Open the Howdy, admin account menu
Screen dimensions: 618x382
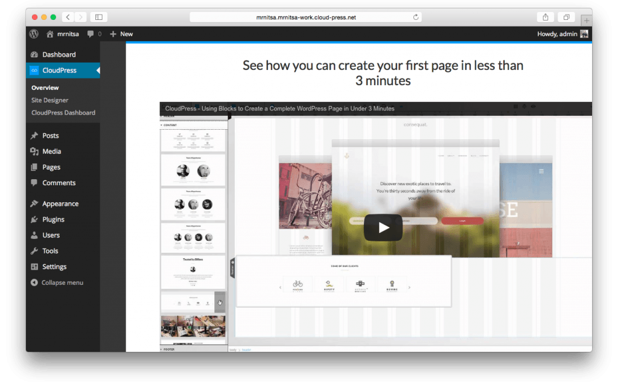(x=562, y=34)
